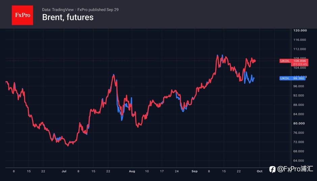Click the Oct label on time axis

point(260,171)
